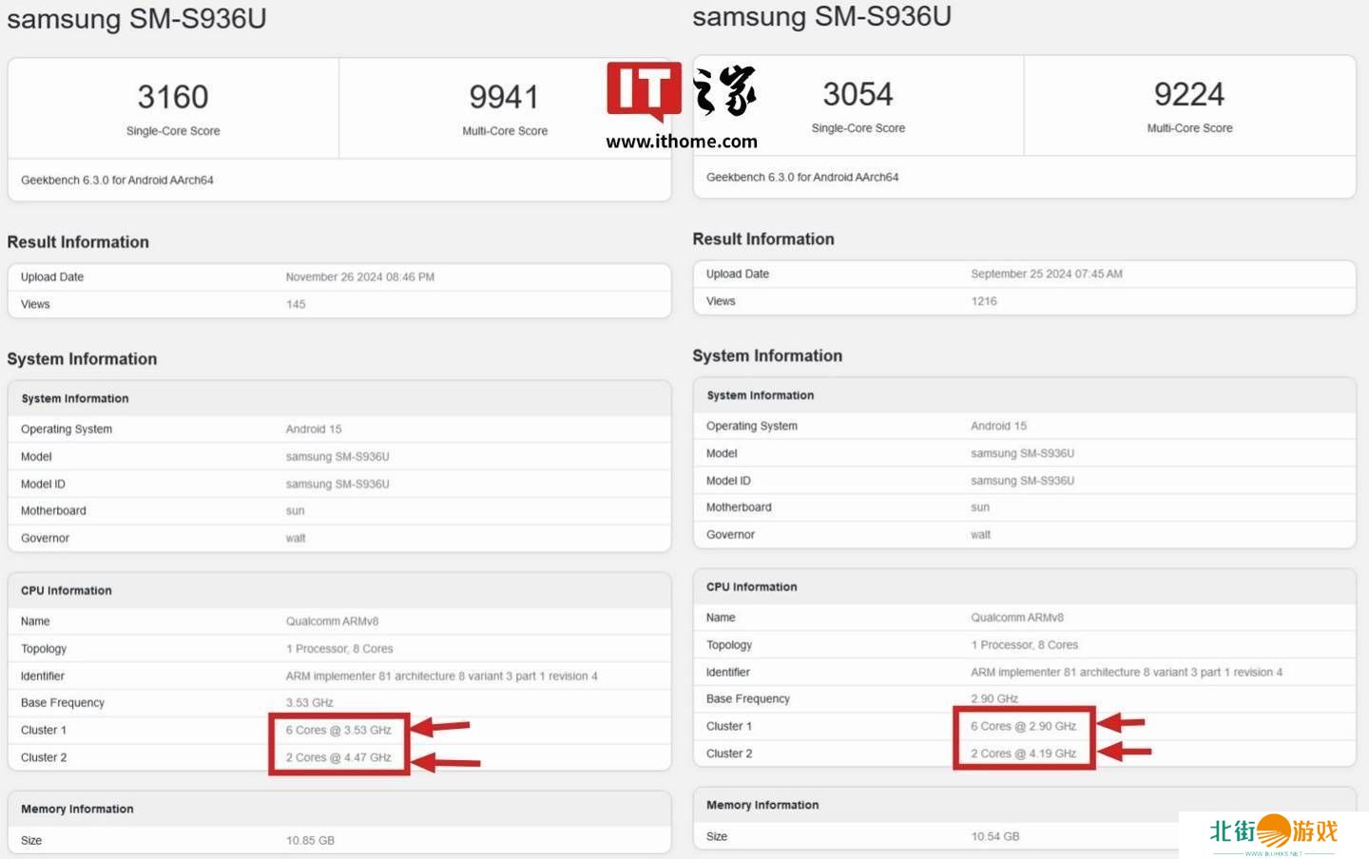Click the 6 Cores @ 3.53 GHz value

(x=338, y=730)
